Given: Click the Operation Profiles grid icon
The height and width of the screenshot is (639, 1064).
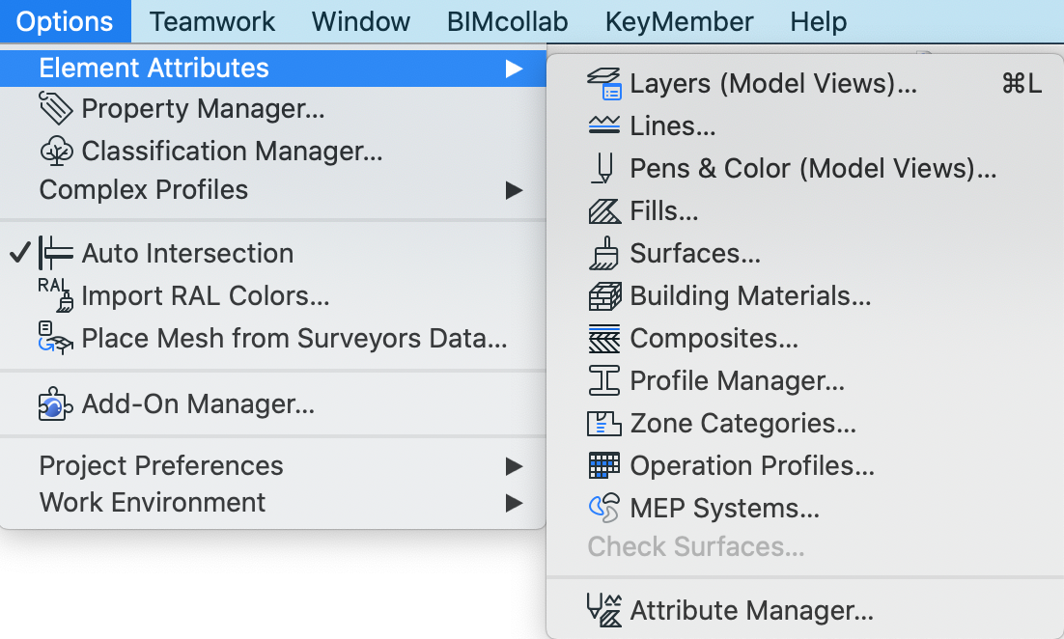Looking at the screenshot, I should (x=603, y=465).
